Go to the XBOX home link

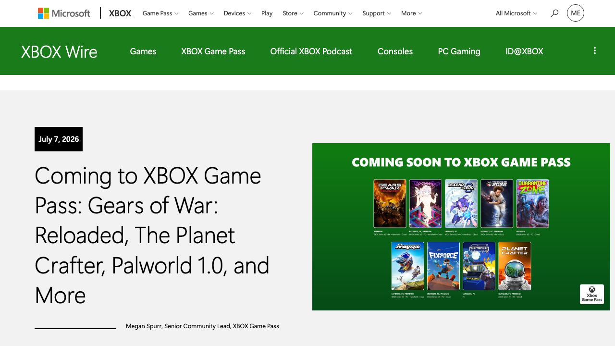pos(120,13)
